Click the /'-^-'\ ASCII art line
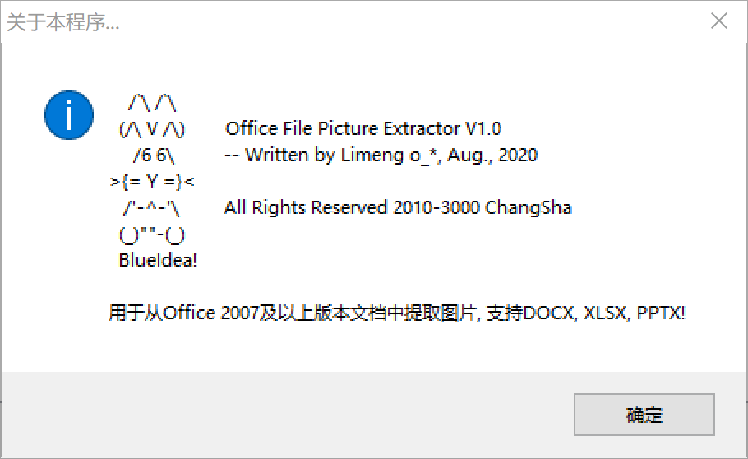Image resolution: width=748 pixels, height=459 pixels. pos(152,208)
